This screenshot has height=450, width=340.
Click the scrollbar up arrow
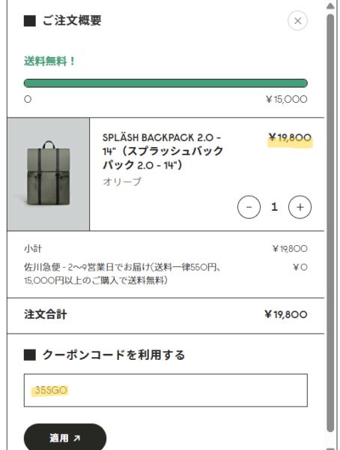330,6
